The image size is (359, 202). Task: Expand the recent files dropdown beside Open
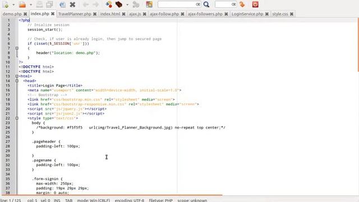tap(31, 4)
